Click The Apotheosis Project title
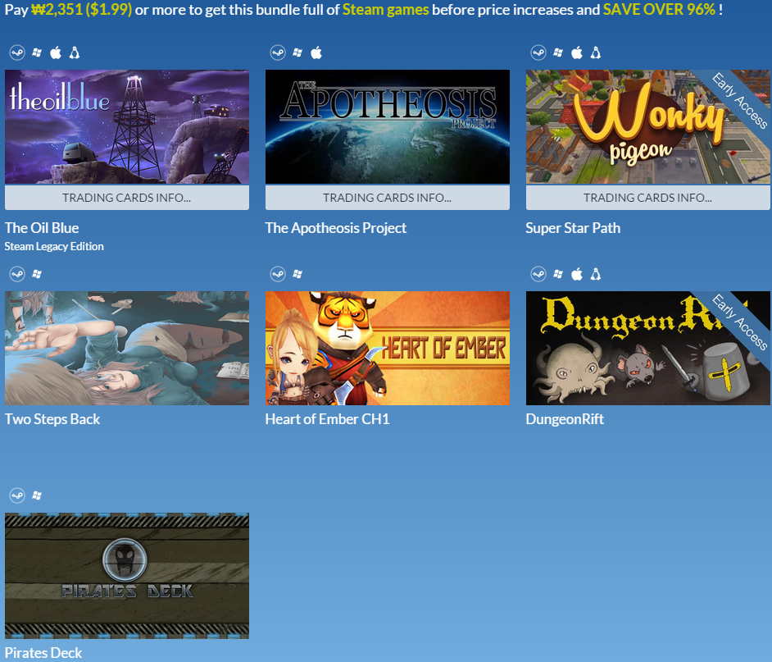772x662 pixels. [336, 228]
